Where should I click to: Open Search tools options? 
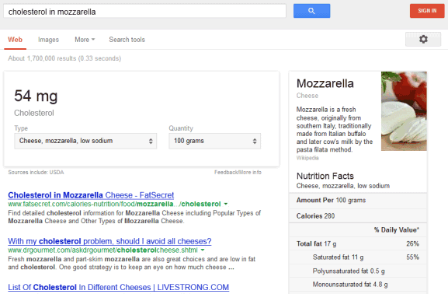pos(127,40)
